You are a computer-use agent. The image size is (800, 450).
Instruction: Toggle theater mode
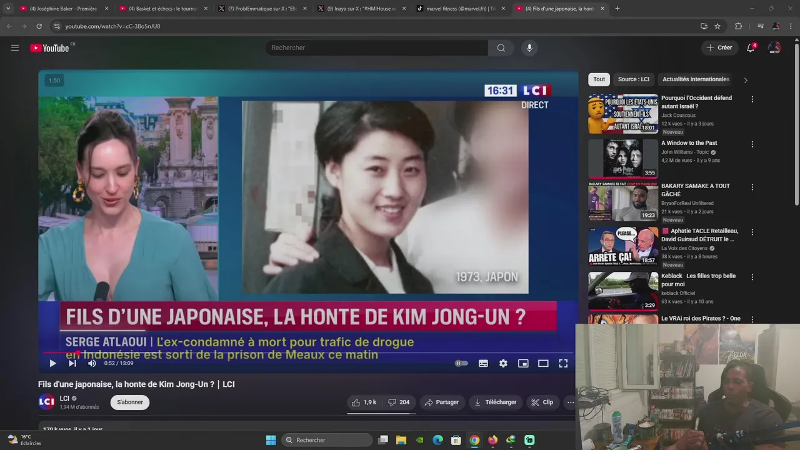click(543, 363)
